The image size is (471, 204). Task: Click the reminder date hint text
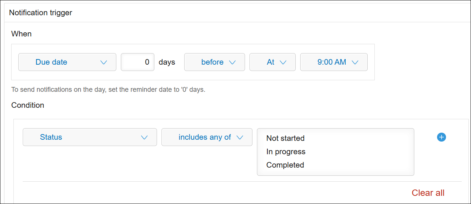[x=108, y=90]
